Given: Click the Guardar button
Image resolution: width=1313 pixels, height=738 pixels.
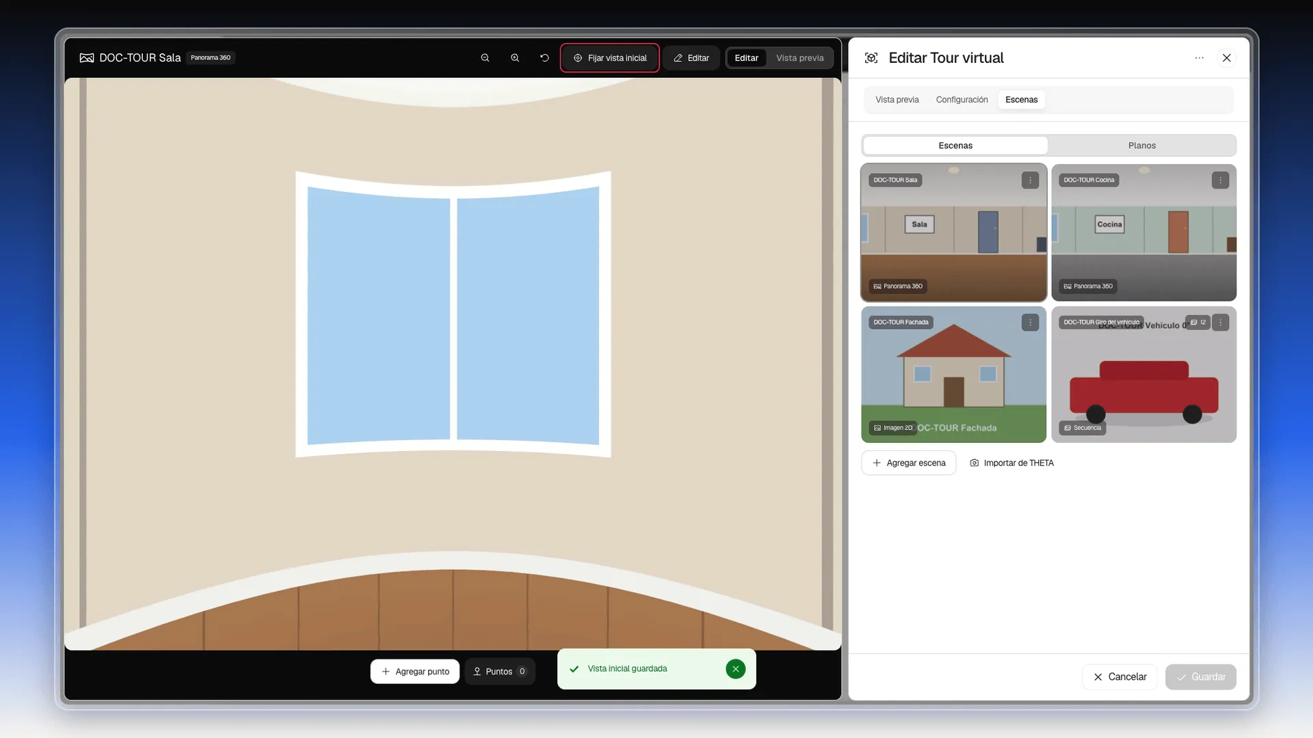Looking at the screenshot, I should (x=1200, y=677).
